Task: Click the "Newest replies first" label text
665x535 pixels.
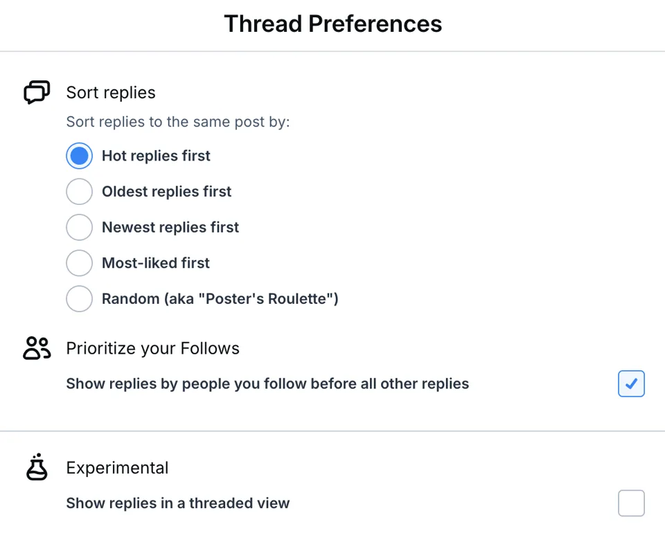Action: pyautogui.click(x=170, y=227)
